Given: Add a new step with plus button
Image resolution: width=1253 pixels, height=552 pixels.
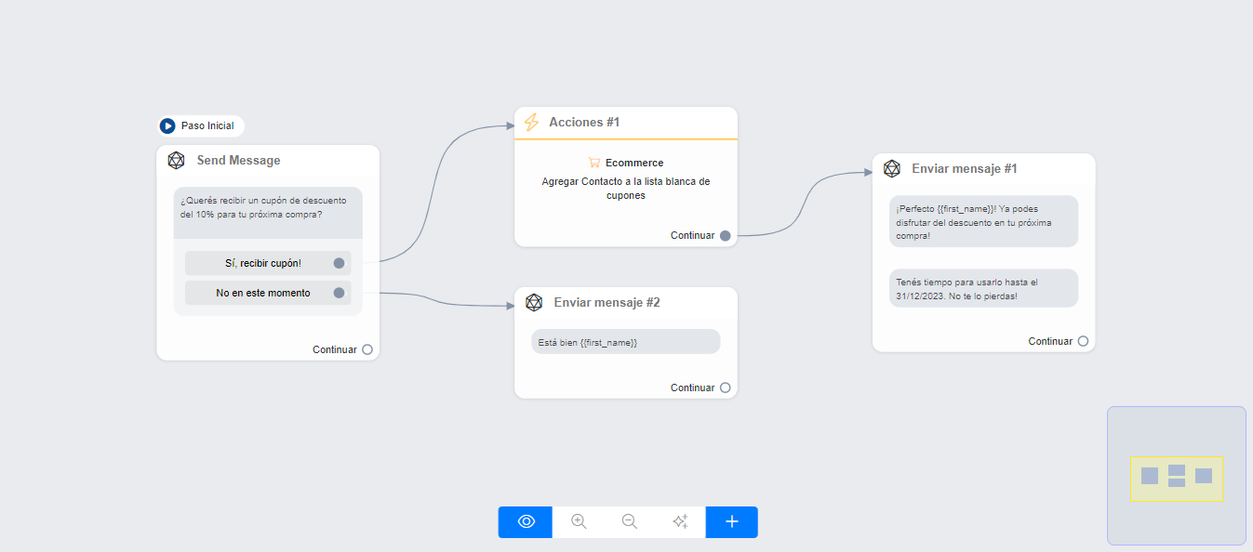Looking at the screenshot, I should click(732, 521).
